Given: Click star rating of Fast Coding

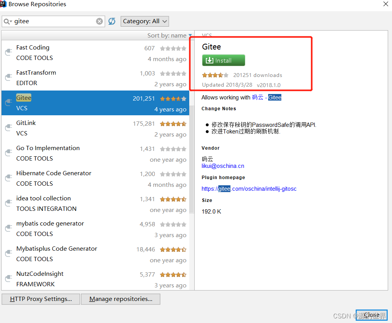Looking at the screenshot, I should 173,48.
